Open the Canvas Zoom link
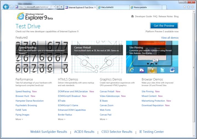The height and width of the screenshot is (139, 197). tap(107, 105)
